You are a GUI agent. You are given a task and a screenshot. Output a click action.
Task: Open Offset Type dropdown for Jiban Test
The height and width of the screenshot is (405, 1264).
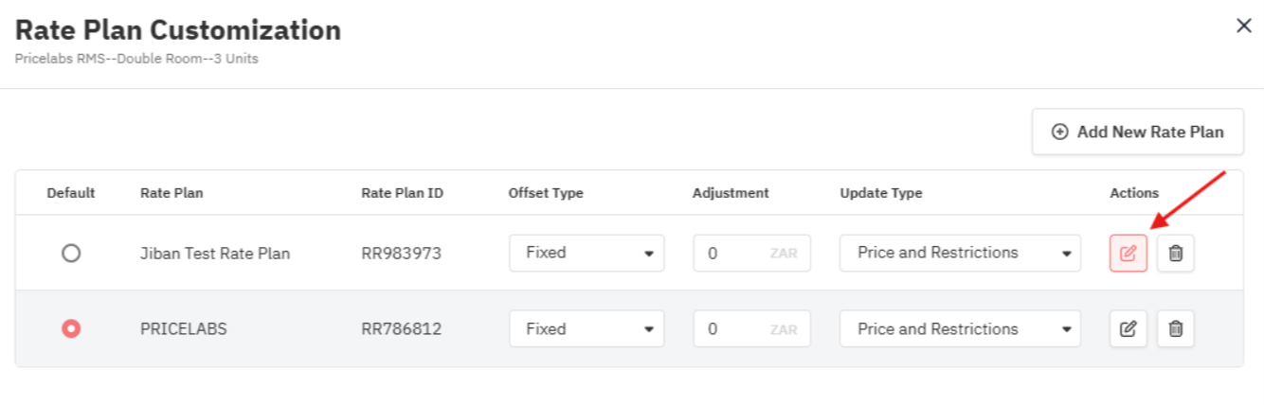(587, 254)
